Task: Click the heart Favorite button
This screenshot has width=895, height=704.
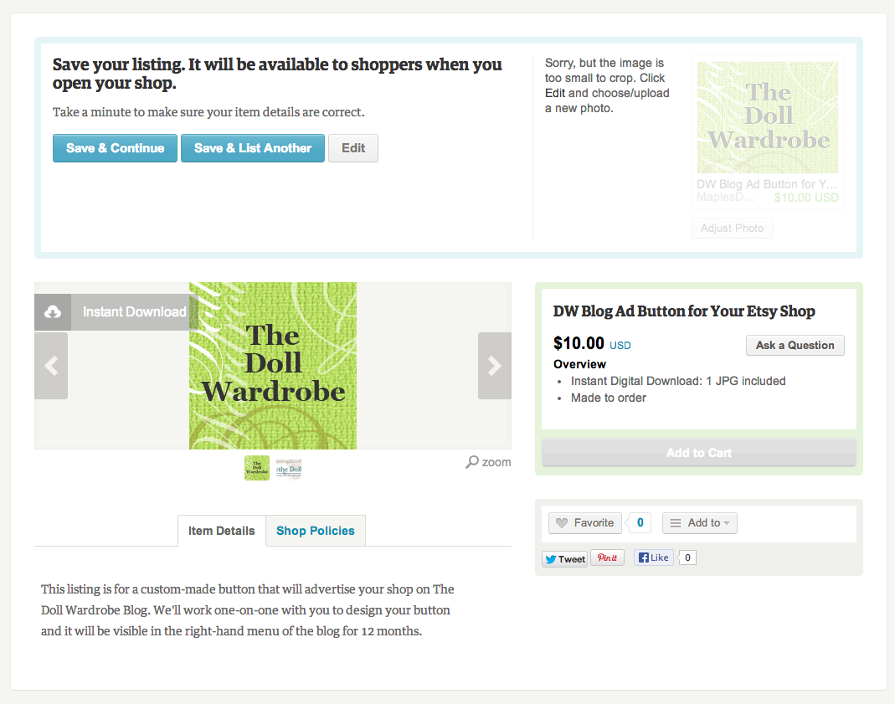Action: [x=585, y=523]
